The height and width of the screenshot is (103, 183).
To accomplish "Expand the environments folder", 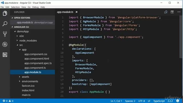I will pyautogui.click(x=20, y=81).
